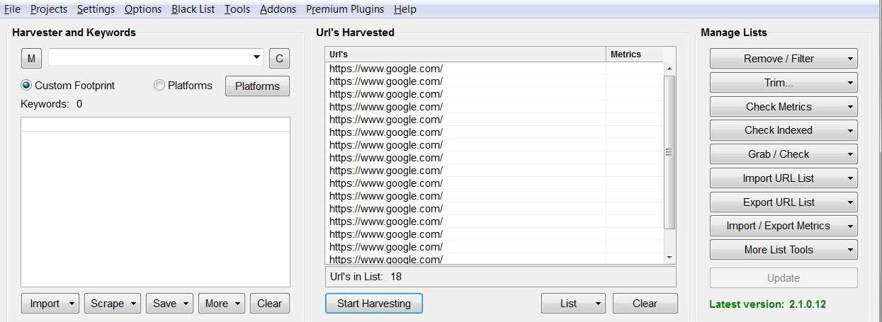
Task: Open the Import URL List dropdown
Action: [784, 178]
